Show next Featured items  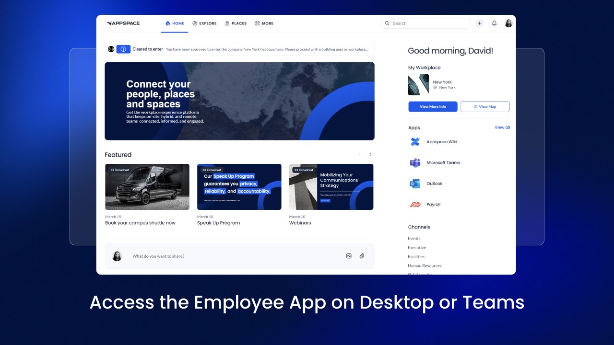[370, 154]
